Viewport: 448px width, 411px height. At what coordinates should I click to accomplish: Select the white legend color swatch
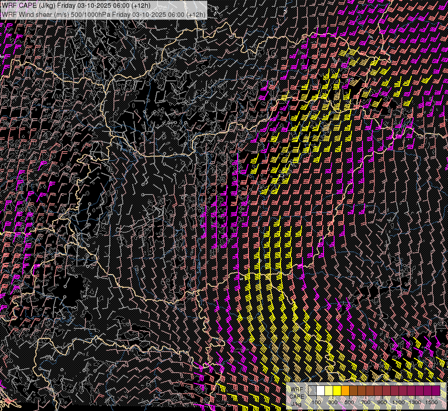[x=321, y=391]
